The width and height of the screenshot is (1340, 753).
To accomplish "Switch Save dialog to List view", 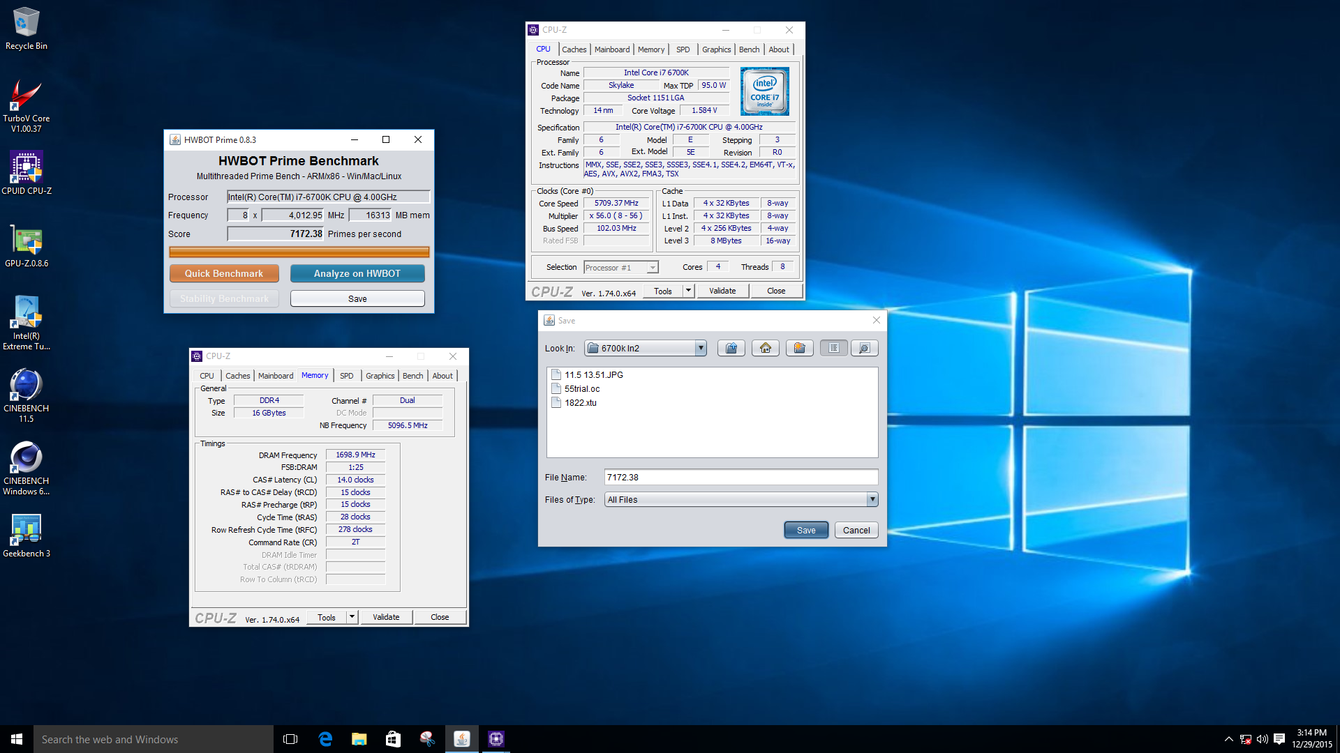I will (x=834, y=348).
